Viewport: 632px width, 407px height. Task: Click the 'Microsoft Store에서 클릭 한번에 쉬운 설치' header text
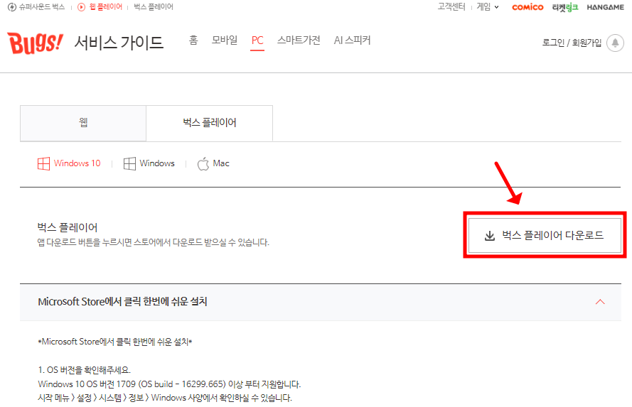122,302
